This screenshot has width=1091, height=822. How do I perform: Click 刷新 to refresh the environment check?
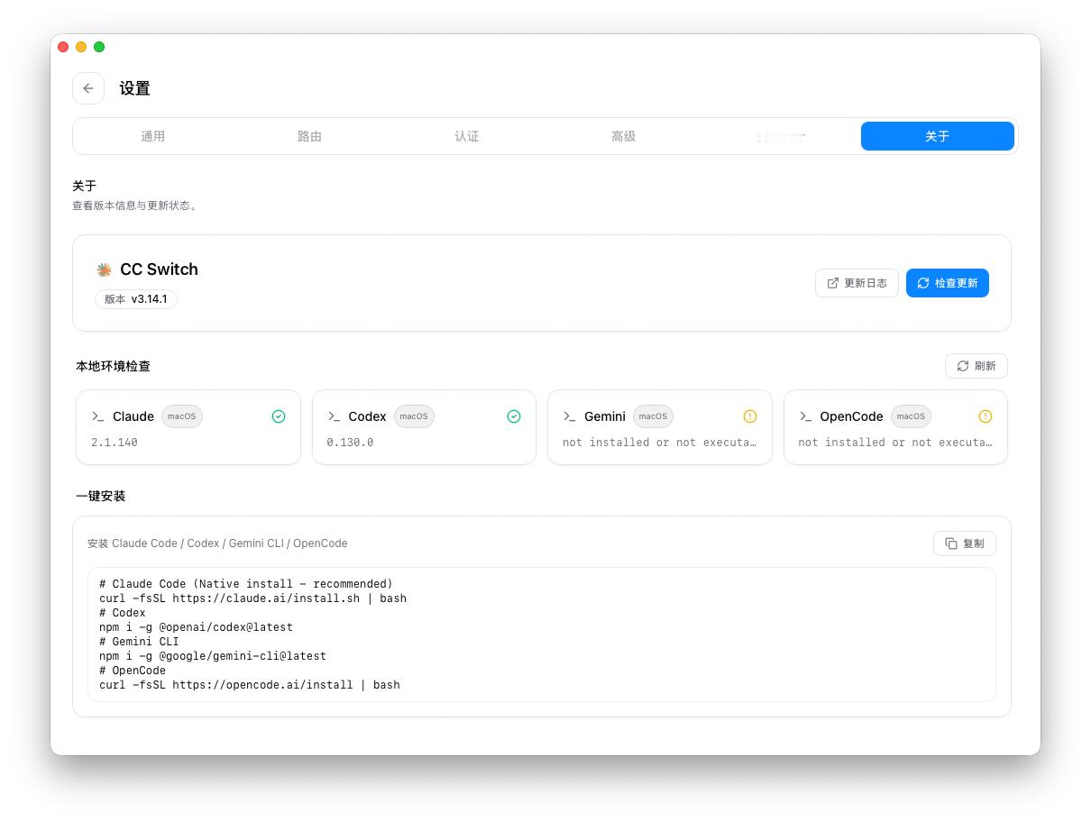point(976,366)
